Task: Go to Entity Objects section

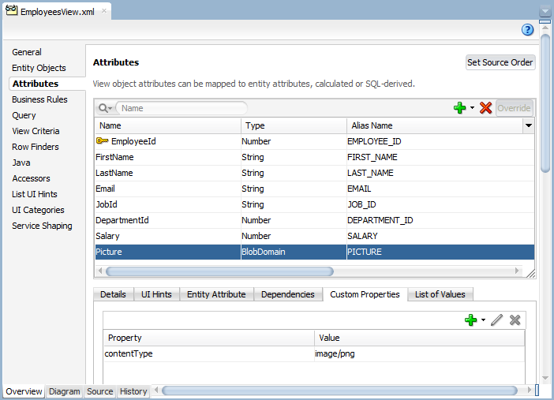Action: point(39,68)
